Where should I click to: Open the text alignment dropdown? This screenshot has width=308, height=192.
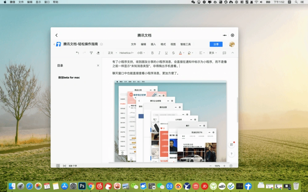[x=202, y=53]
